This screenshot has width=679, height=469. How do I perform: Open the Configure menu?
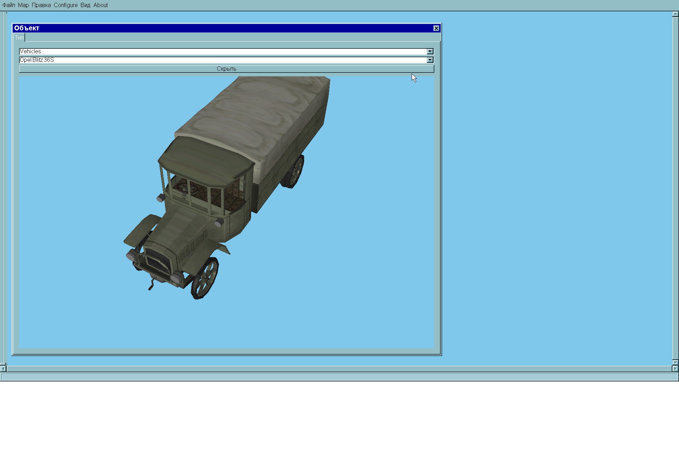65,5
